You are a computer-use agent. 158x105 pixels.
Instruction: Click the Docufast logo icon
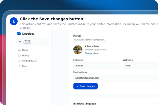pyautogui.click(x=19, y=34)
